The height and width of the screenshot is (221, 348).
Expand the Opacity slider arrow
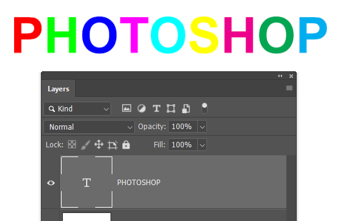click(x=202, y=127)
